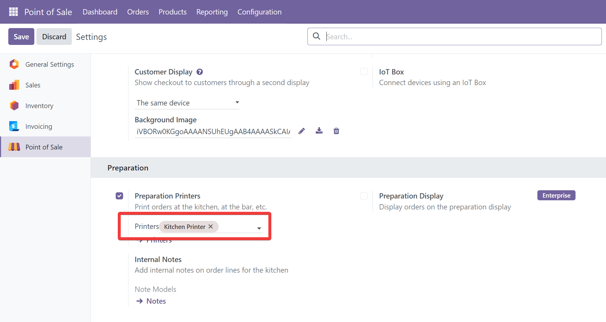Screen dimensions: 606x322
Task: Open the Reporting menu
Action: (212, 12)
